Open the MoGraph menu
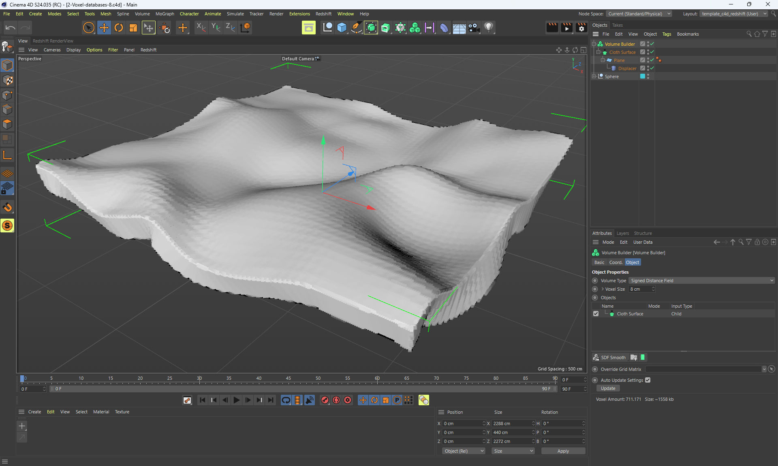Image resolution: width=778 pixels, height=466 pixels. [x=165, y=14]
